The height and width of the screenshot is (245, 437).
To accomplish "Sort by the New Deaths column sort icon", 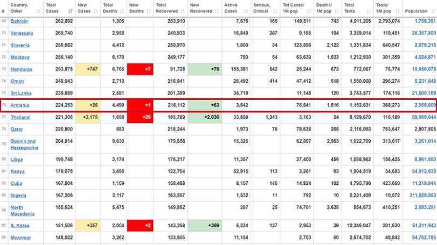I will pos(148,11).
